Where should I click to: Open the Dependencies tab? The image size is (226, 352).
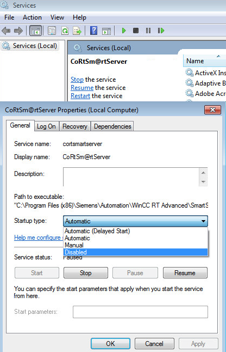(112, 126)
